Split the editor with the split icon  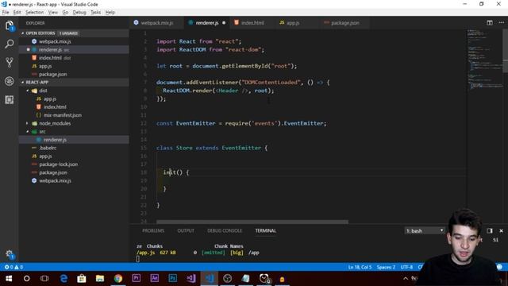490,23
